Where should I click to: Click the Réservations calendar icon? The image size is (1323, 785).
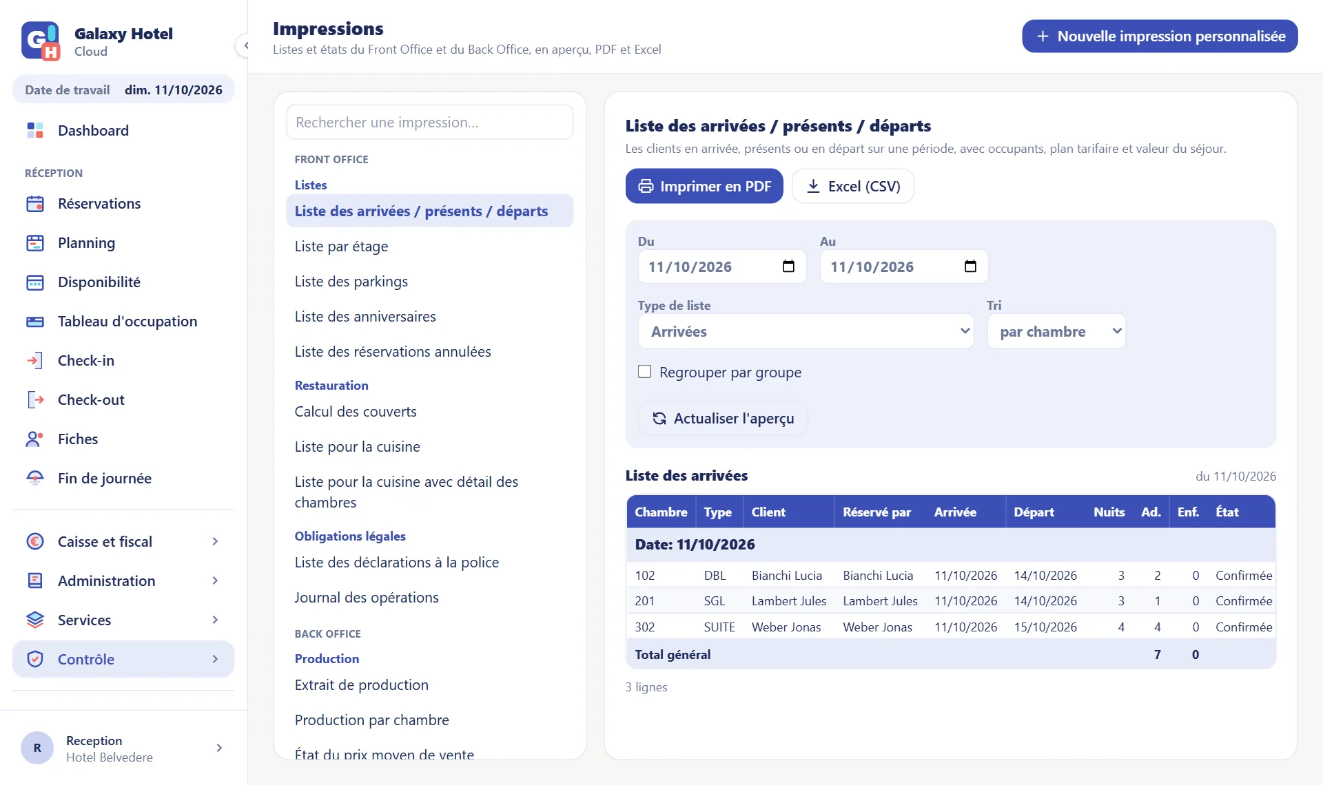pyautogui.click(x=35, y=204)
